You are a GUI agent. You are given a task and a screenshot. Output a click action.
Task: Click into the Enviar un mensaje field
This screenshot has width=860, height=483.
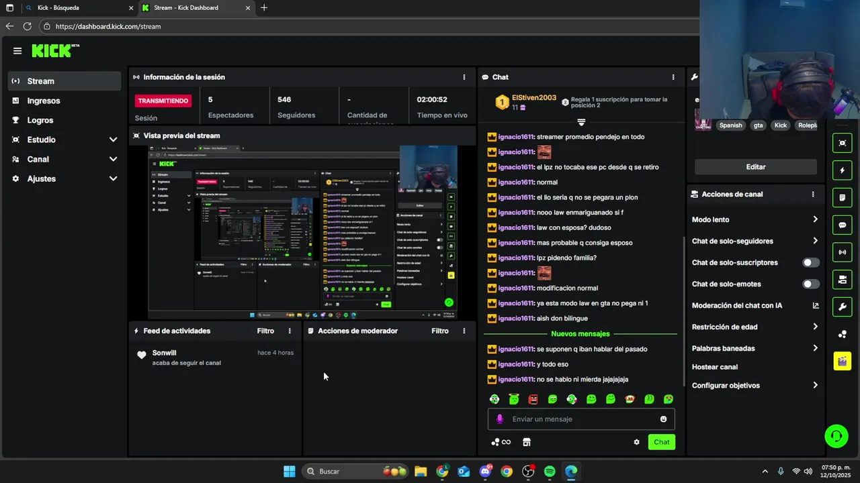(581, 419)
